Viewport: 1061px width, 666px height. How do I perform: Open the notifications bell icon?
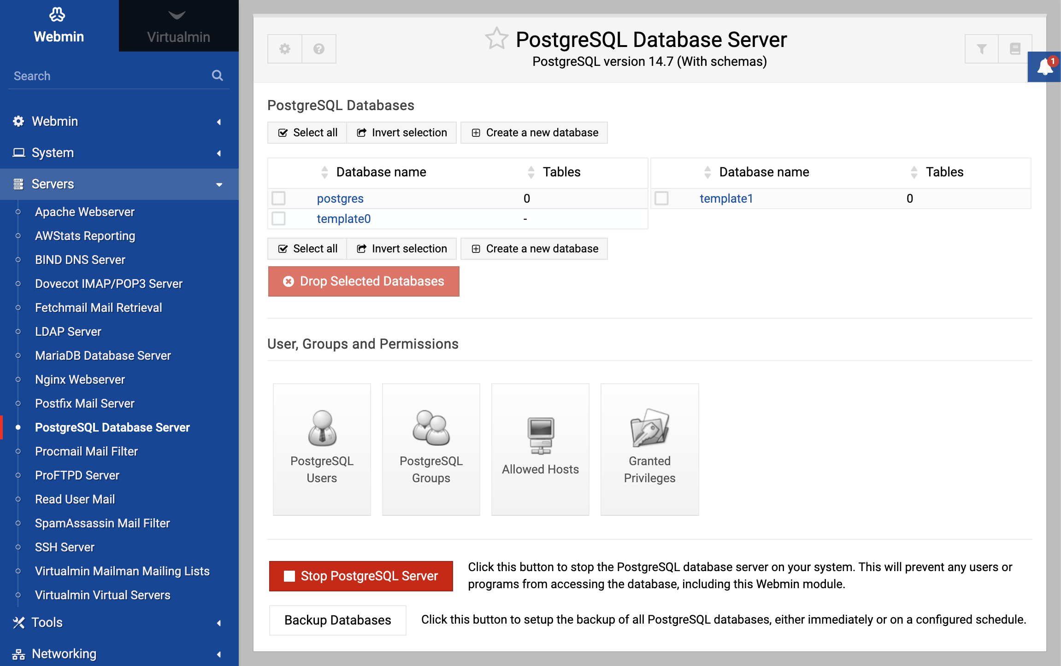(x=1043, y=67)
